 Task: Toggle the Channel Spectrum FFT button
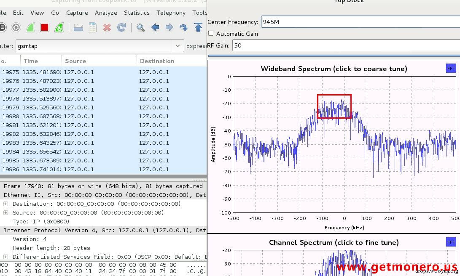[x=451, y=242]
